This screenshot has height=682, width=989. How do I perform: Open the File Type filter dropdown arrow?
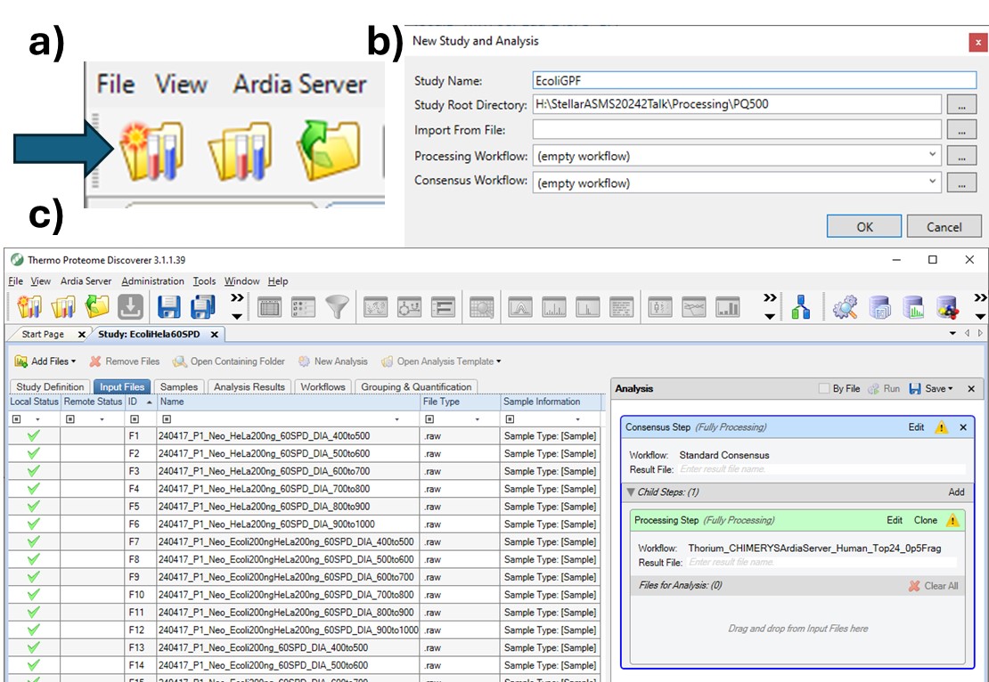pyautogui.click(x=477, y=419)
